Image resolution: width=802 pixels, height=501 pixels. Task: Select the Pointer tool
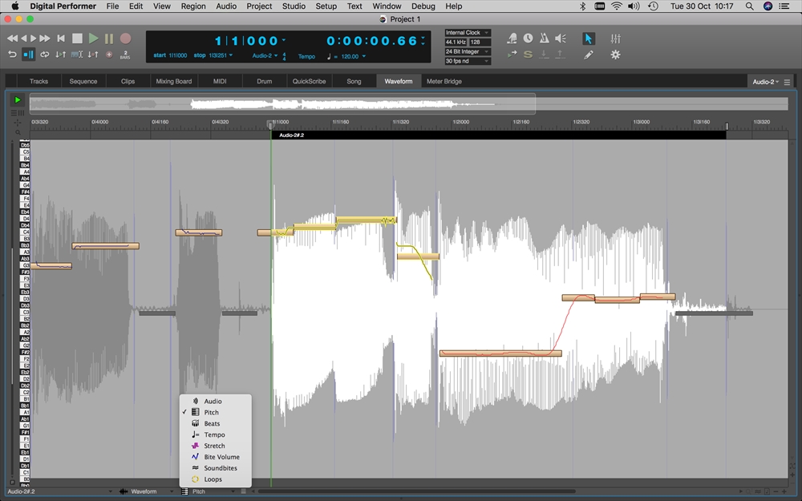pos(588,38)
